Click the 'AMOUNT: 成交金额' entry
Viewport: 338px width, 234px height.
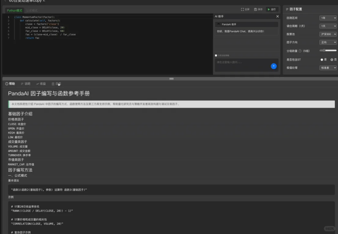pyautogui.click(x=19, y=151)
